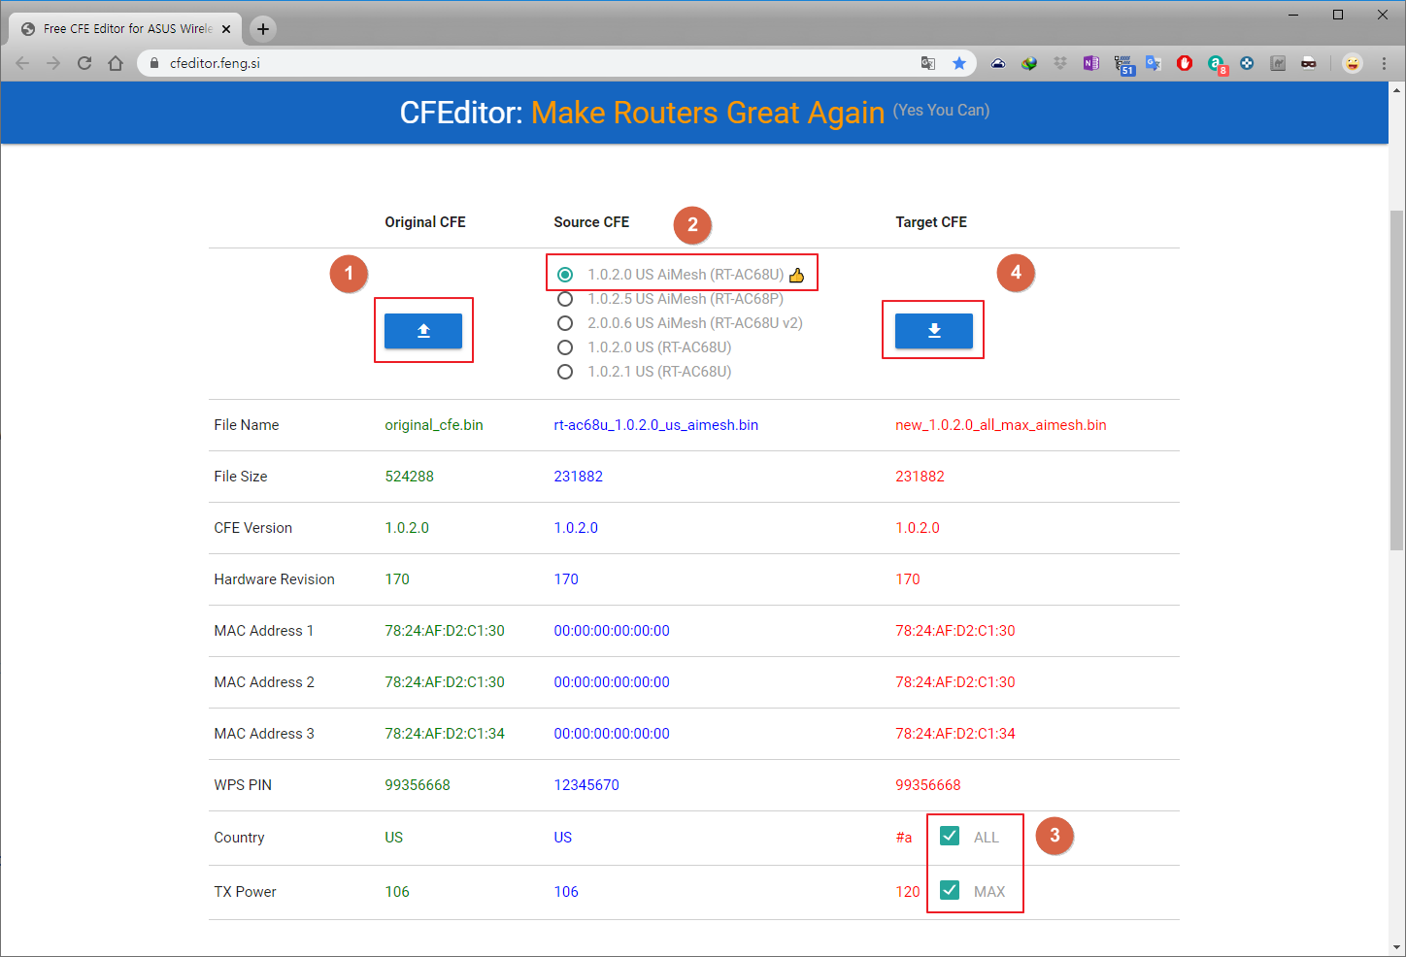Select 1.0.2.1 US (RT-AC68U) radio option
This screenshot has width=1406, height=957.
tap(565, 372)
